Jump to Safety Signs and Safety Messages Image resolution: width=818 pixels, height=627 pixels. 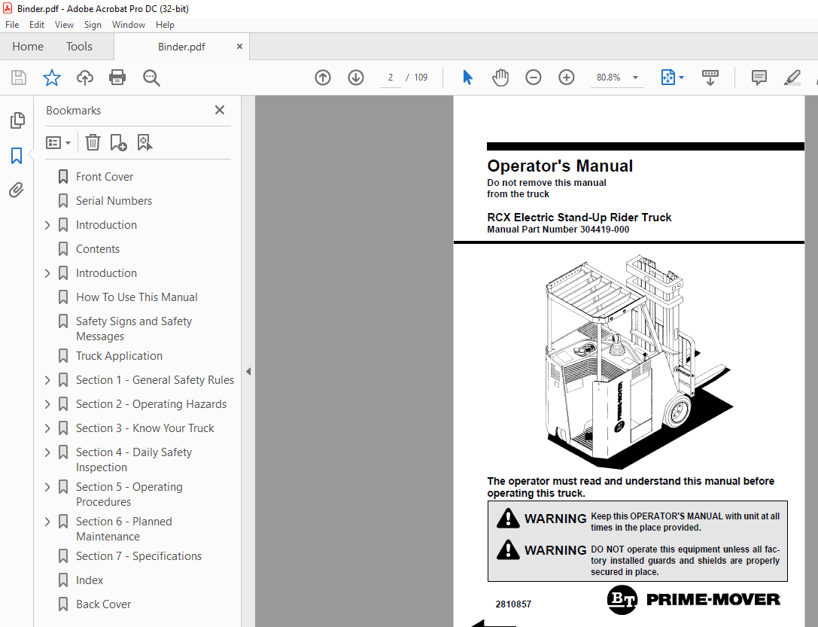[x=133, y=329]
